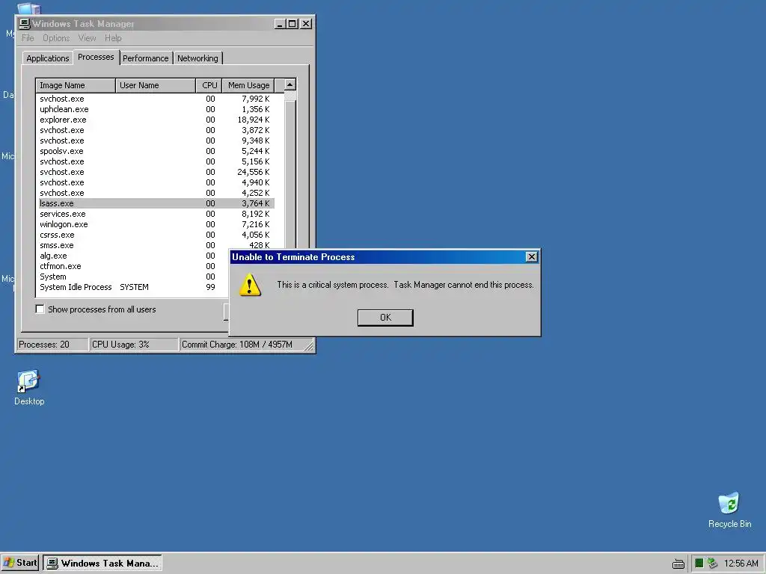Select the lsass.exe process row
Screen dimensions: 766x574
pyautogui.click(x=156, y=203)
